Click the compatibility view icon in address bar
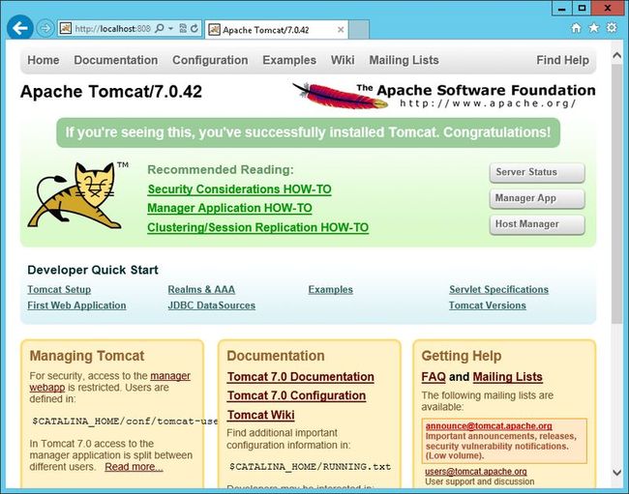This screenshot has height=494, width=629. pyautogui.click(x=183, y=28)
